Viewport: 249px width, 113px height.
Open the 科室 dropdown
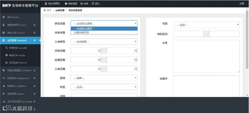coord(104,87)
